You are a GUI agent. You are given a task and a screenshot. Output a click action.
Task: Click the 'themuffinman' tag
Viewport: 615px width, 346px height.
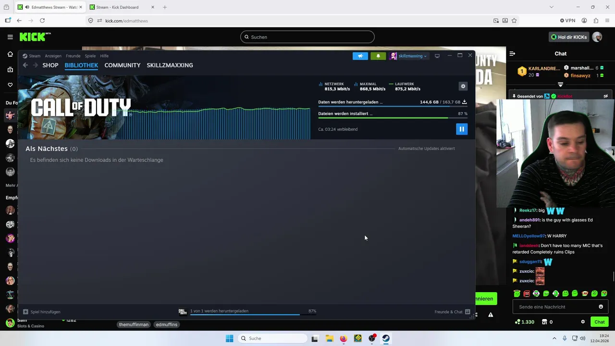[134, 324]
